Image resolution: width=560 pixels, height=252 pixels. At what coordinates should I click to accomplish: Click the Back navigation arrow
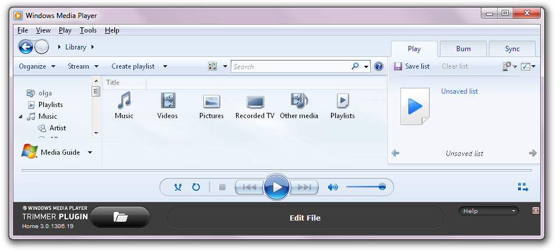(26, 47)
